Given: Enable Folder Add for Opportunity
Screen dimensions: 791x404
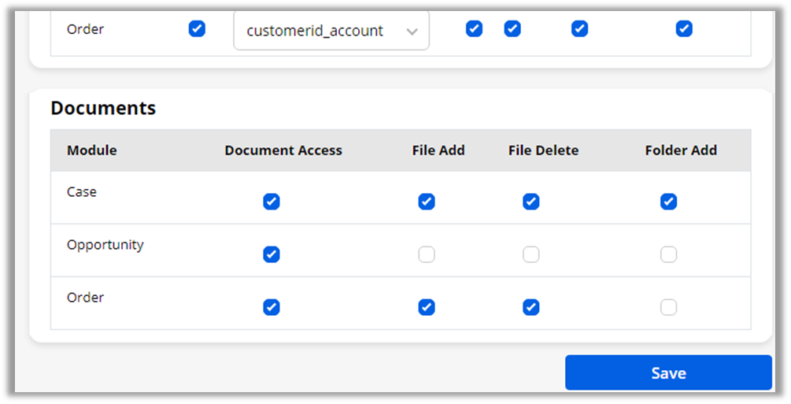Looking at the screenshot, I should pos(668,254).
